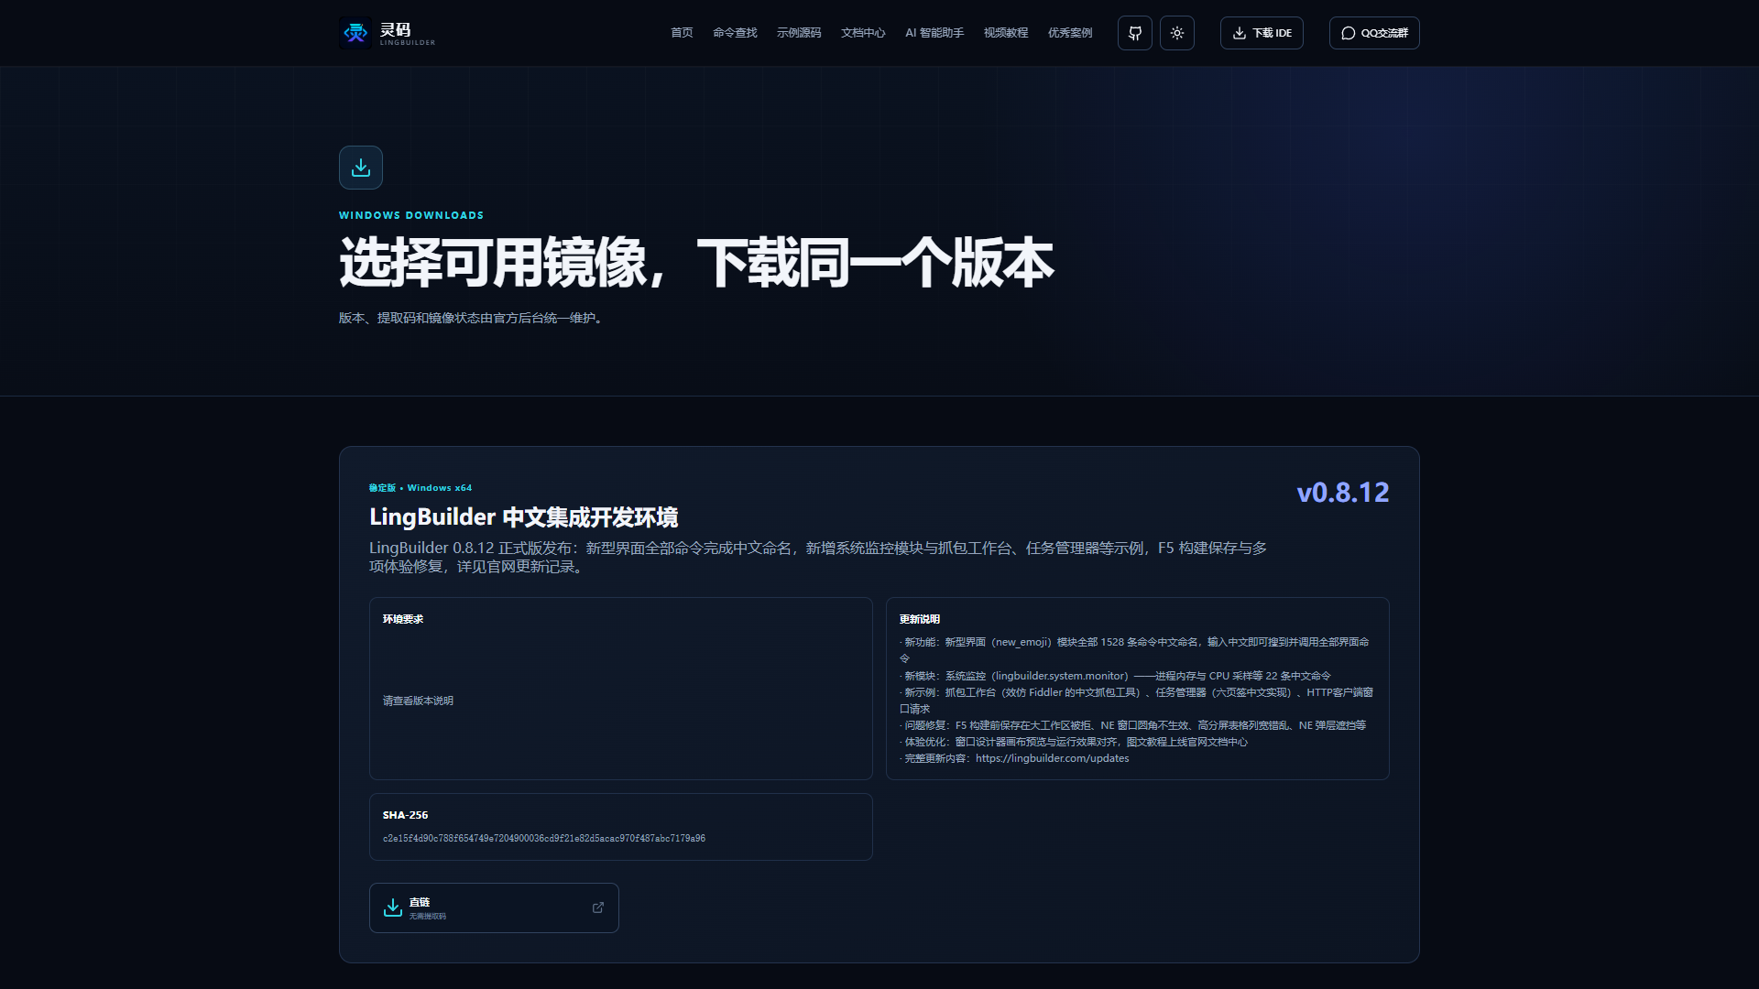Click the 新示例 抓包工作台 update note line

(1136, 701)
